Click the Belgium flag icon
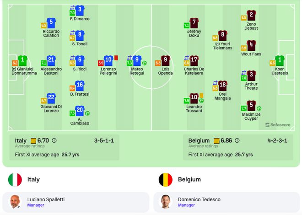The width and height of the screenshot is (302, 215). (166, 180)
